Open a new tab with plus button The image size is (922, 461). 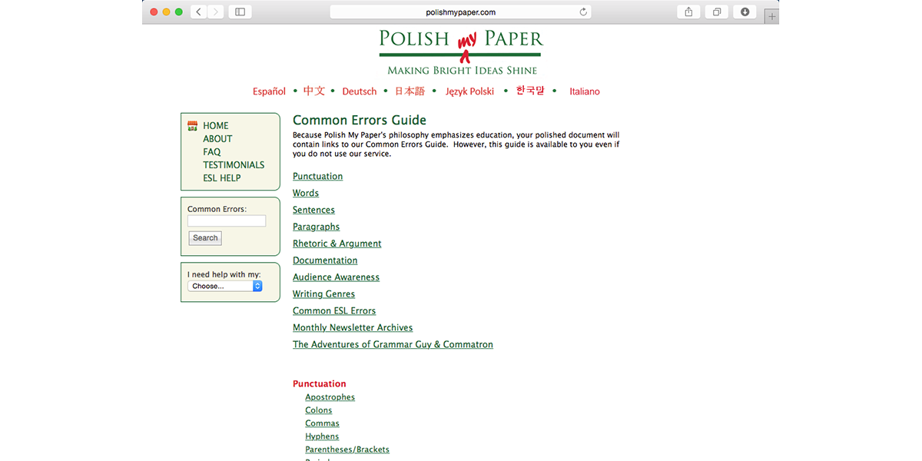point(772,16)
